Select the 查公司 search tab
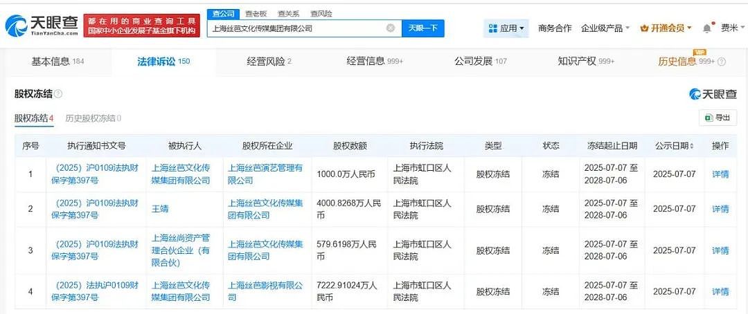The image size is (748, 314). 223,14
